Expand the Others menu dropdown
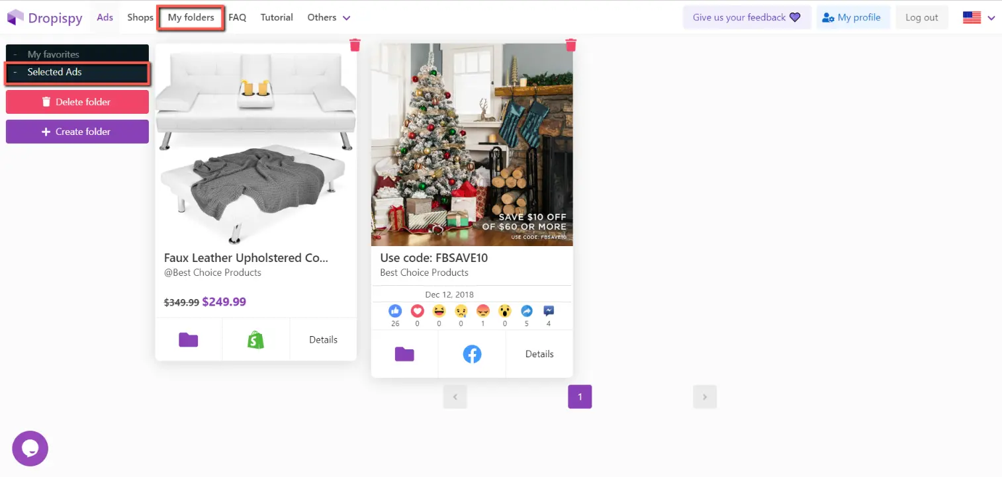Image resolution: width=1002 pixels, height=477 pixels. tap(328, 17)
